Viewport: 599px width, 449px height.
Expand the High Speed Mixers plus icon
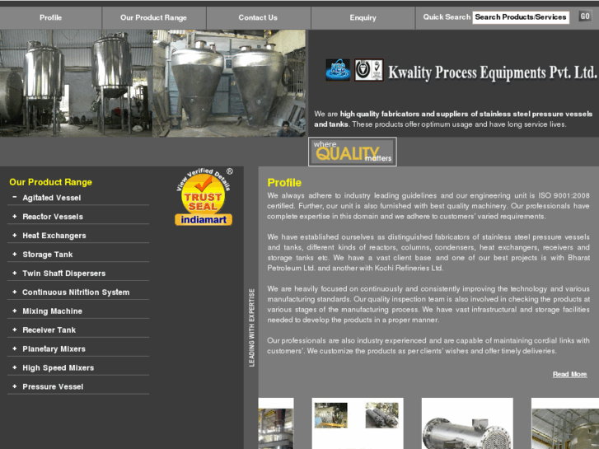(15, 367)
